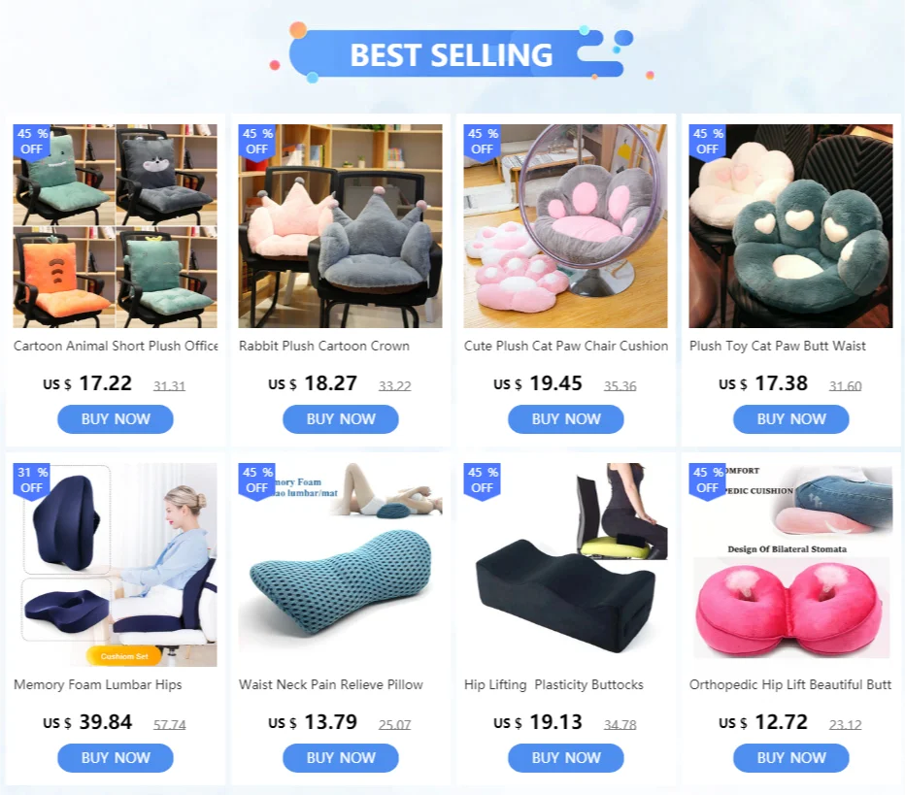Image resolution: width=905 pixels, height=795 pixels.
Task: View the blue Waist Neck Pain Relieve Pillow image
Action: point(341,565)
